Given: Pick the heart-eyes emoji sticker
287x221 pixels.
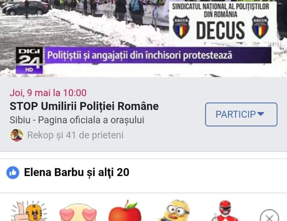Looking at the screenshot, I should click(x=78, y=213).
